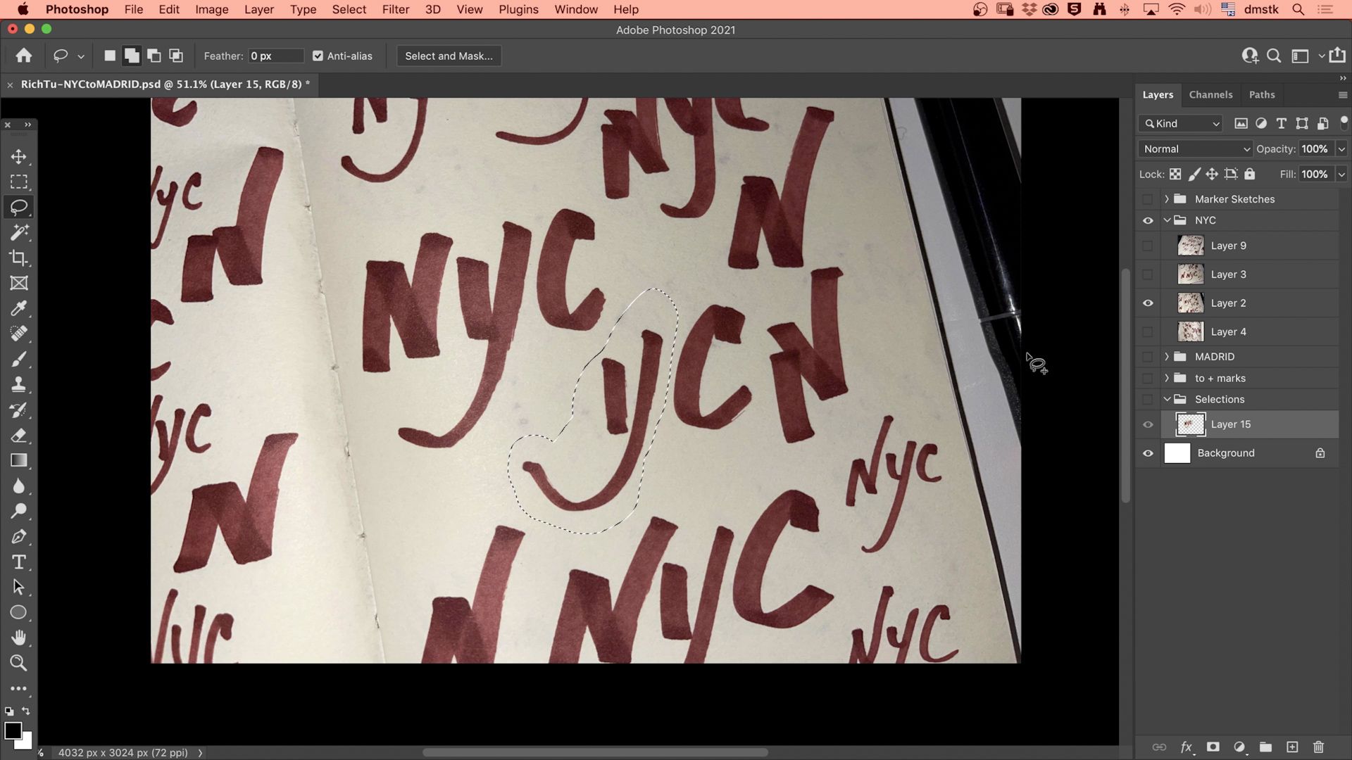Choose Add to Selection mode icon
The width and height of the screenshot is (1352, 760).
(132, 56)
